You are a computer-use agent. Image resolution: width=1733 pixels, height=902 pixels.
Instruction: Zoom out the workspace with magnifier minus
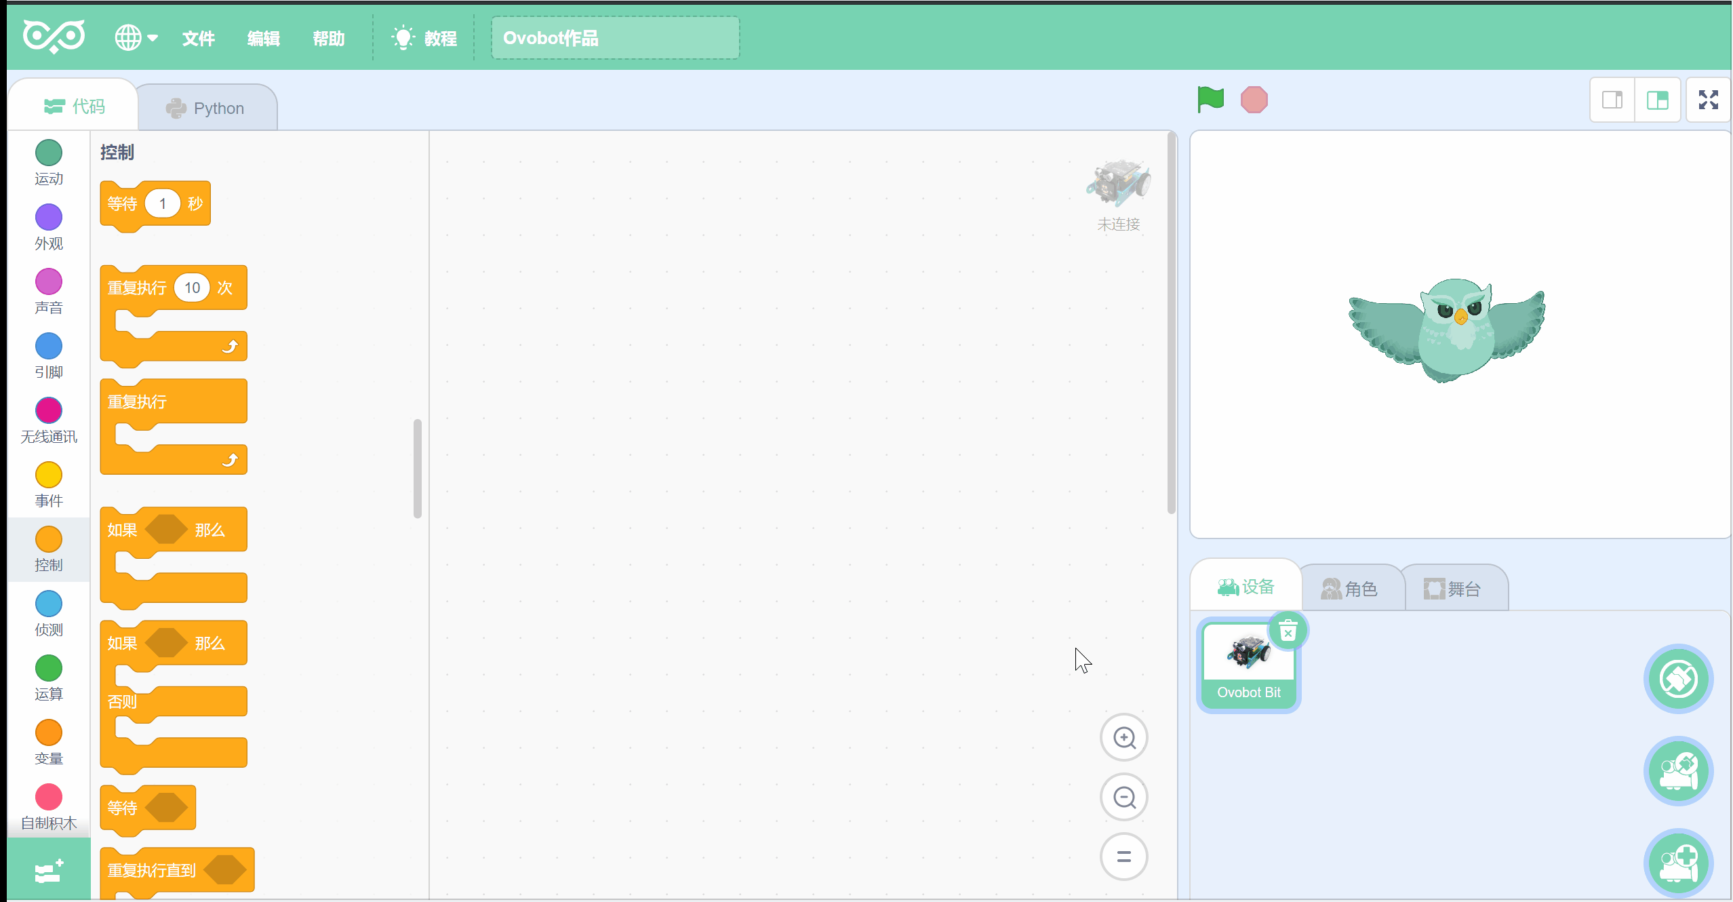(1123, 798)
